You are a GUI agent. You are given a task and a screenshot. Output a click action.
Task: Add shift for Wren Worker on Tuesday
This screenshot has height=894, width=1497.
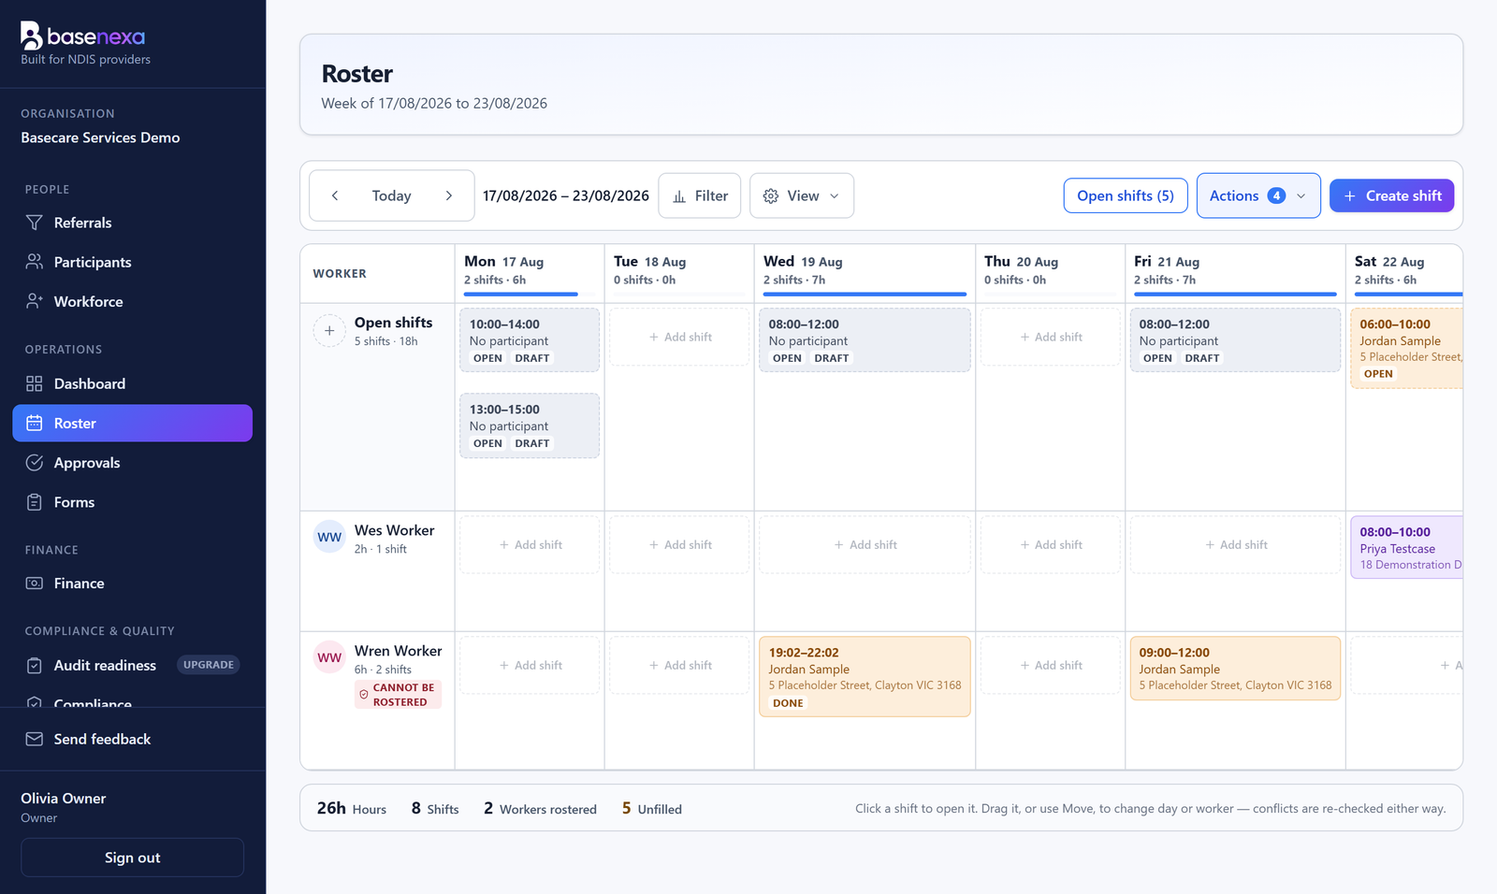coord(679,665)
